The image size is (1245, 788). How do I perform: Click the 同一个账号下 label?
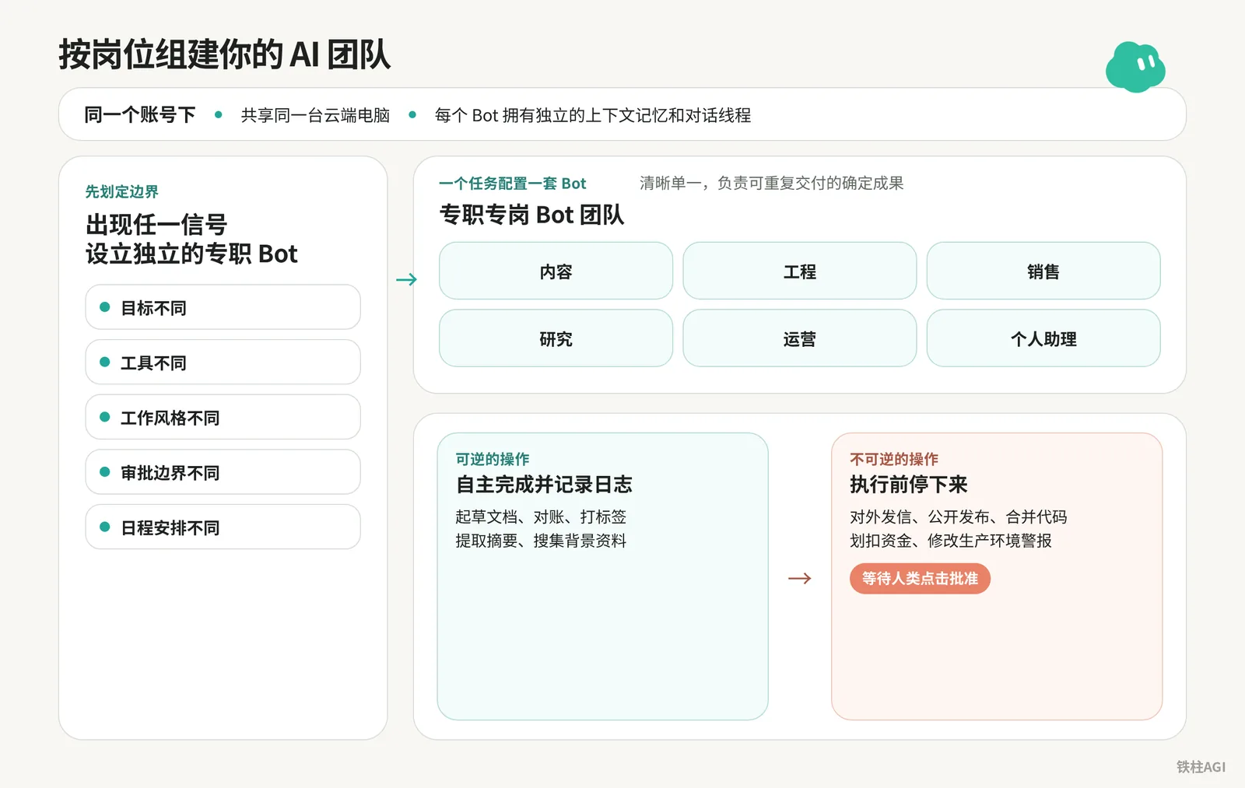click(139, 115)
